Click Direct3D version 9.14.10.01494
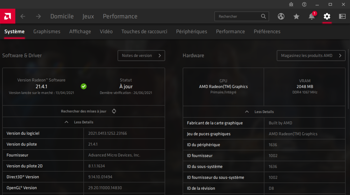 pyautogui.click(x=100, y=177)
